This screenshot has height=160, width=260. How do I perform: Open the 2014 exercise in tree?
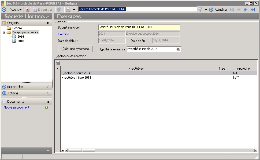click(x=21, y=37)
